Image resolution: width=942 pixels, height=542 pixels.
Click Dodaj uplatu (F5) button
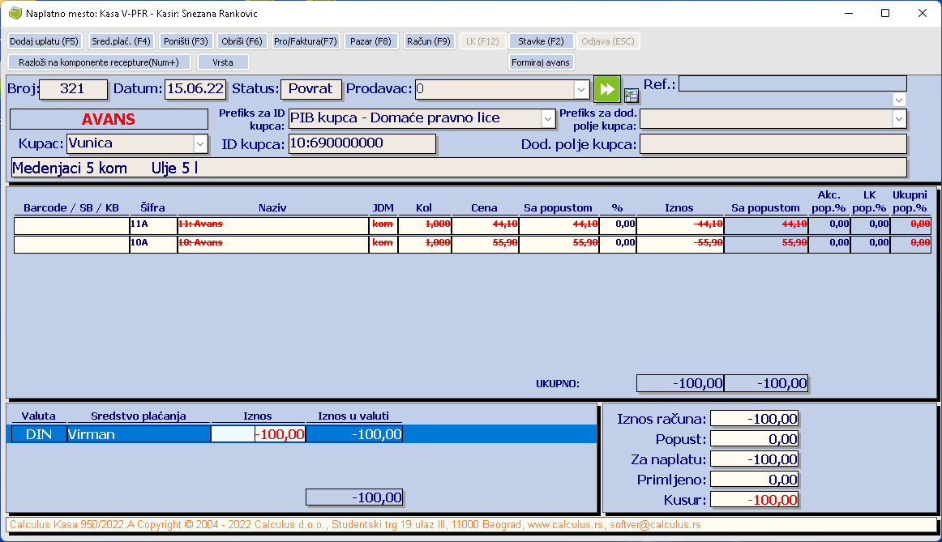click(44, 41)
